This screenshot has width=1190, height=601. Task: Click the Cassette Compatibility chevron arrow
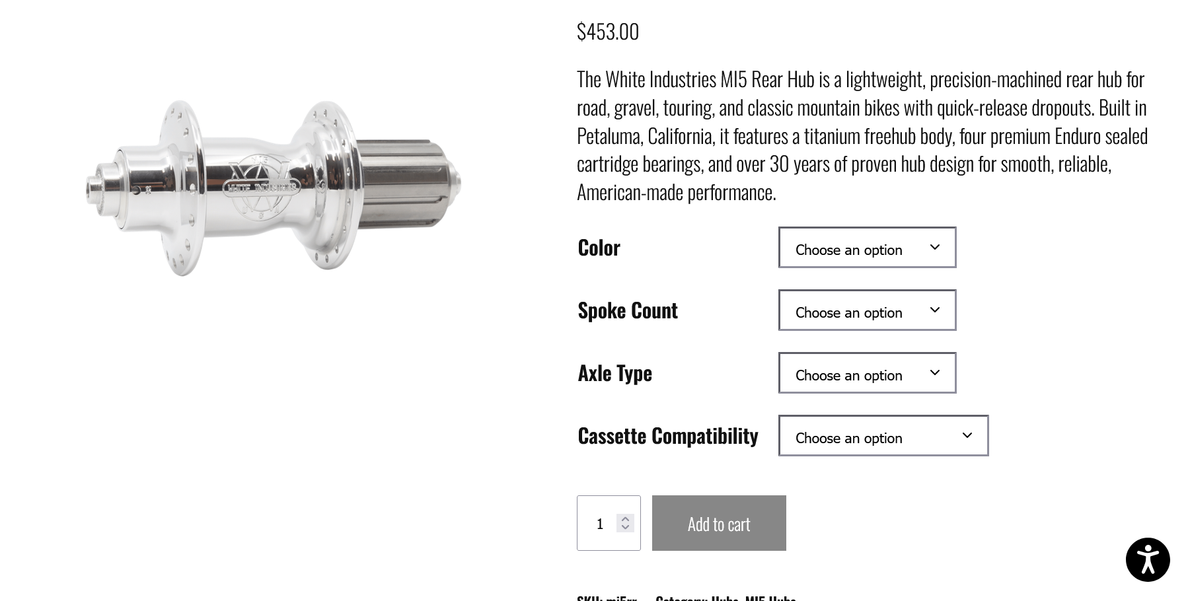coord(967,435)
